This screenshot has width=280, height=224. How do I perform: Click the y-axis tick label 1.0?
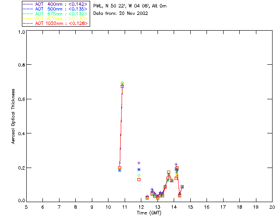[21, 32]
